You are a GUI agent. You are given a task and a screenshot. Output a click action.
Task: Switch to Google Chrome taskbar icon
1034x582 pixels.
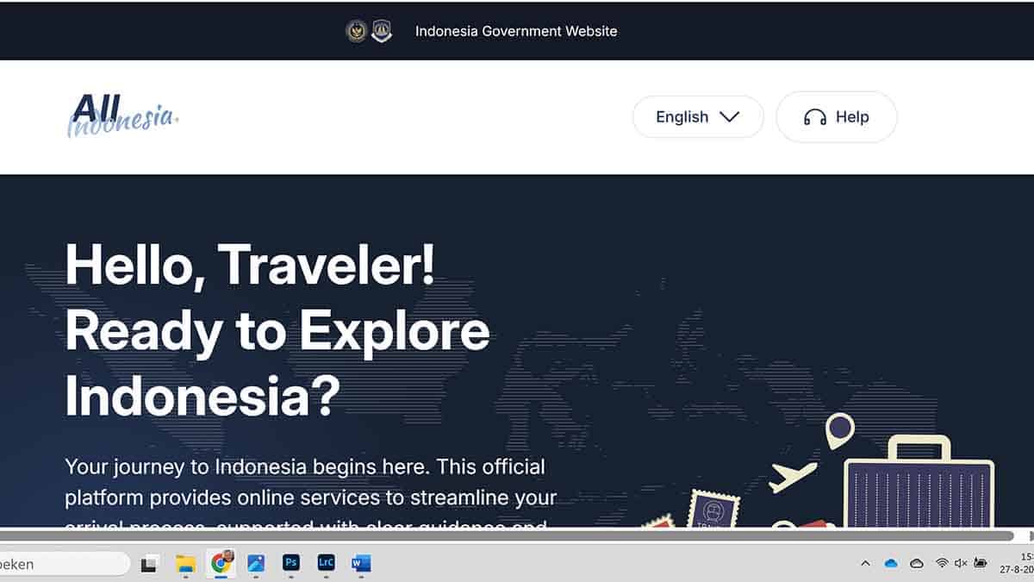coord(221,563)
